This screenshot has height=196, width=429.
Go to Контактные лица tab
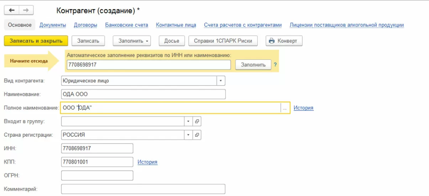(x=176, y=25)
